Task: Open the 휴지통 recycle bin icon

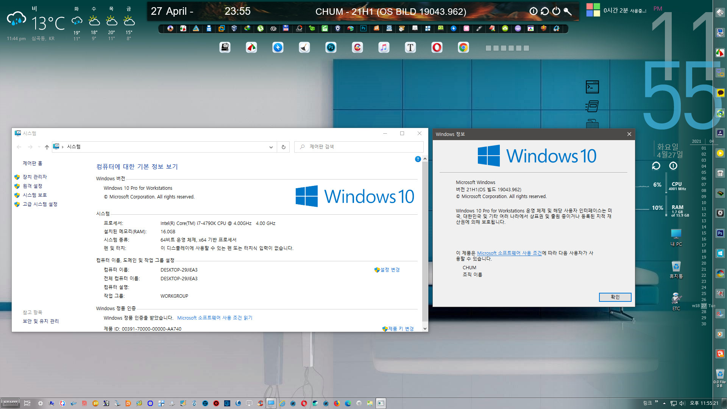Action: coord(676,270)
